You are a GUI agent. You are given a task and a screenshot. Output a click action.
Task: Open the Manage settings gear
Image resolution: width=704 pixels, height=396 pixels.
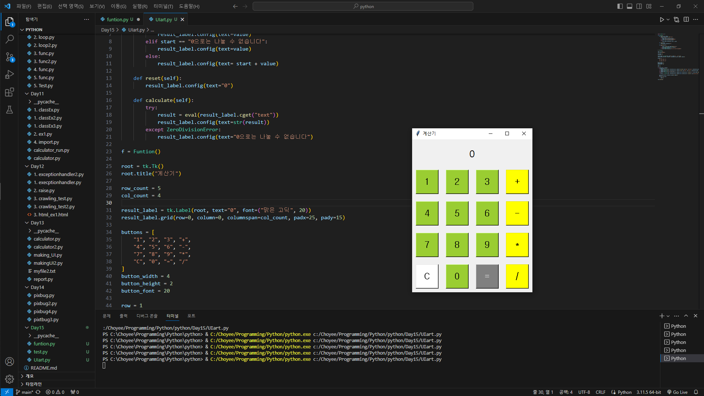click(10, 379)
